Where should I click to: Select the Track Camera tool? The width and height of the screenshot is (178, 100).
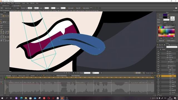click(1, 37)
